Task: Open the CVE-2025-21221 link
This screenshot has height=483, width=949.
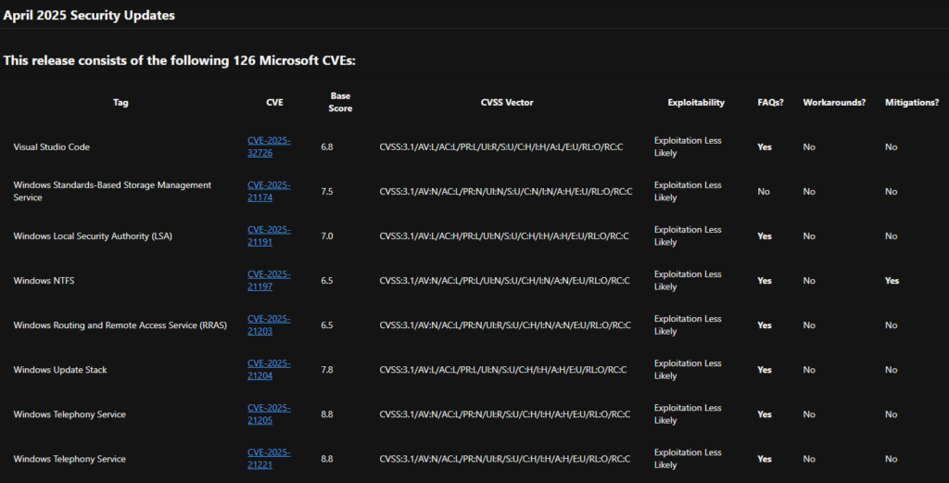Action: 269,459
